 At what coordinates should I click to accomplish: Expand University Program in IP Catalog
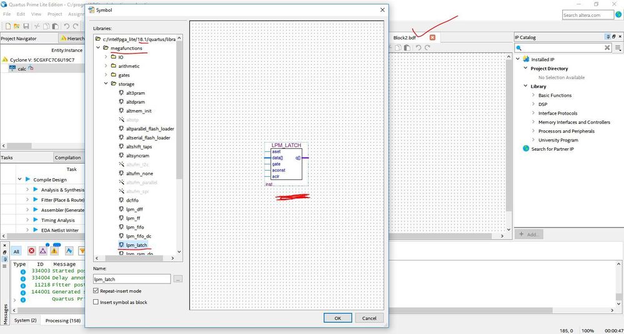pos(533,140)
